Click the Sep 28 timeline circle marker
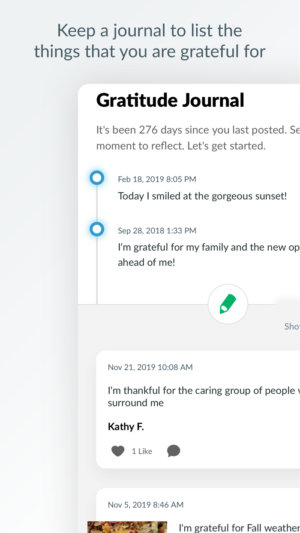The image size is (300, 533). (97, 229)
